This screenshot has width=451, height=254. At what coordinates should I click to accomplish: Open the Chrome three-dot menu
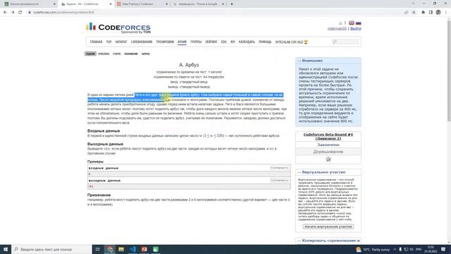pyautogui.click(x=446, y=13)
